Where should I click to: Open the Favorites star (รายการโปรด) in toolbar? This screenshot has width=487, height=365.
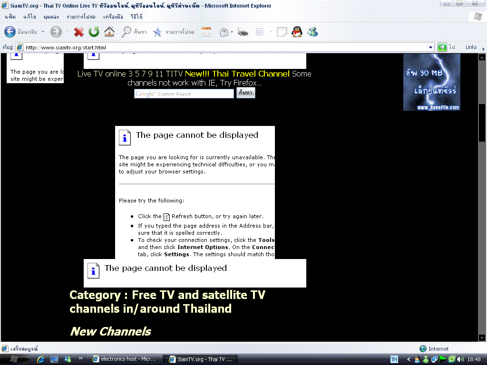point(173,32)
